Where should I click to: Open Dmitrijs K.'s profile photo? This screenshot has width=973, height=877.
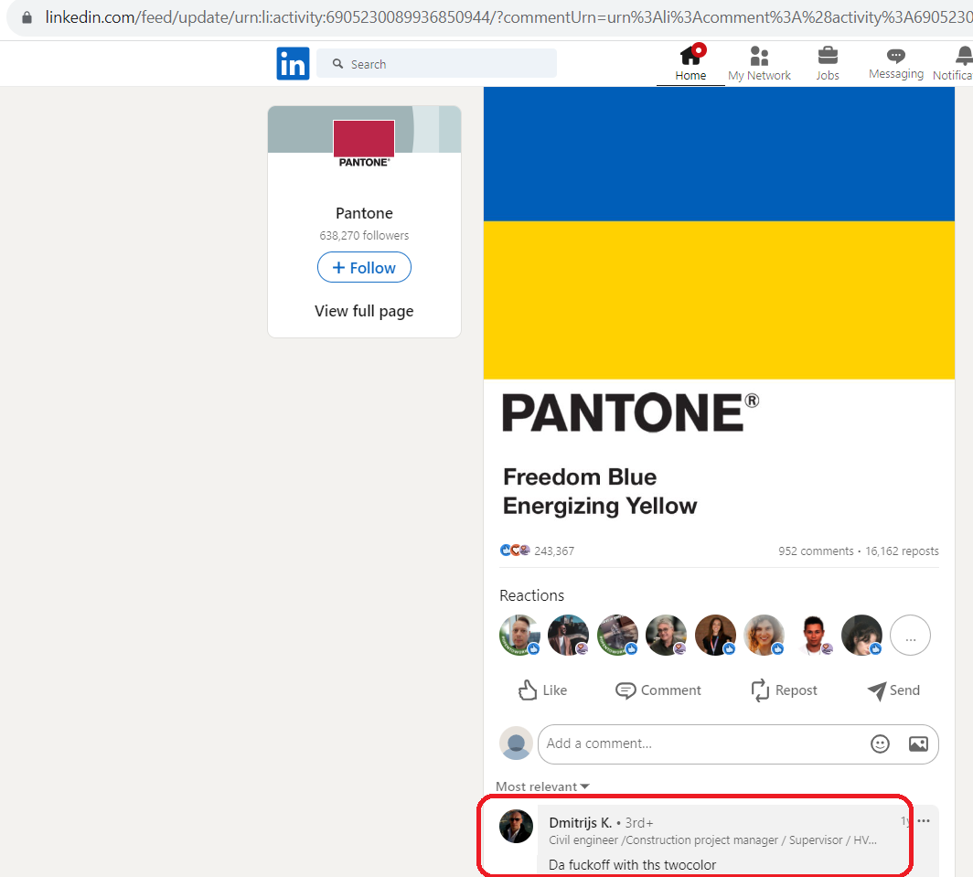click(x=517, y=826)
